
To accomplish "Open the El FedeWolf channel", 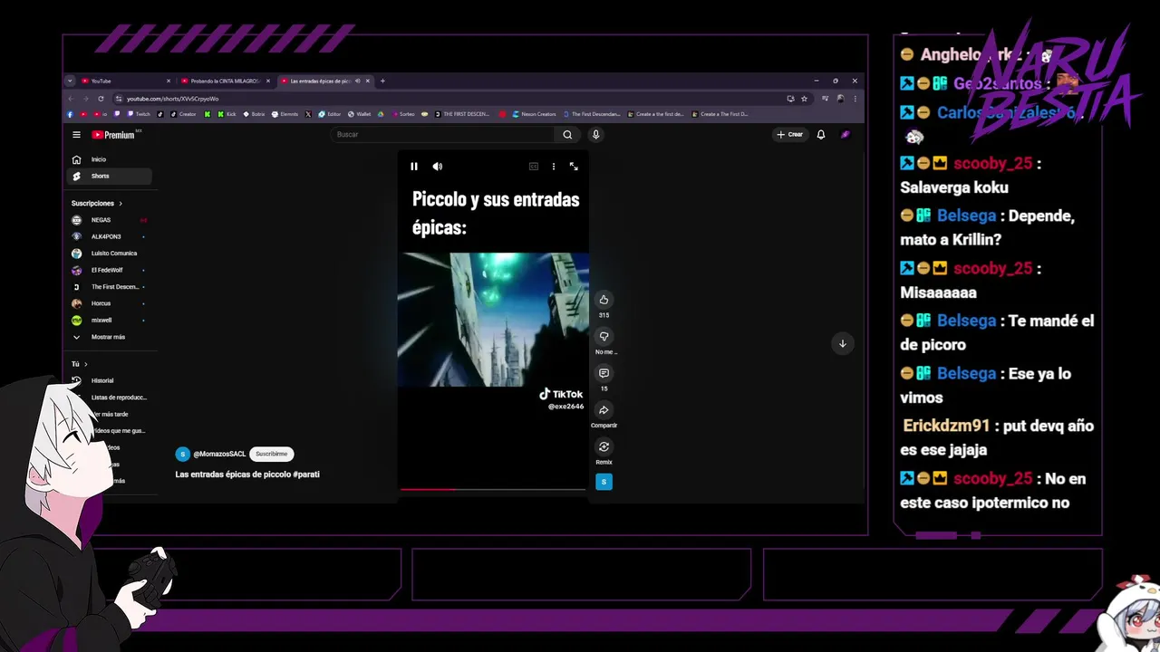I will click(110, 270).
